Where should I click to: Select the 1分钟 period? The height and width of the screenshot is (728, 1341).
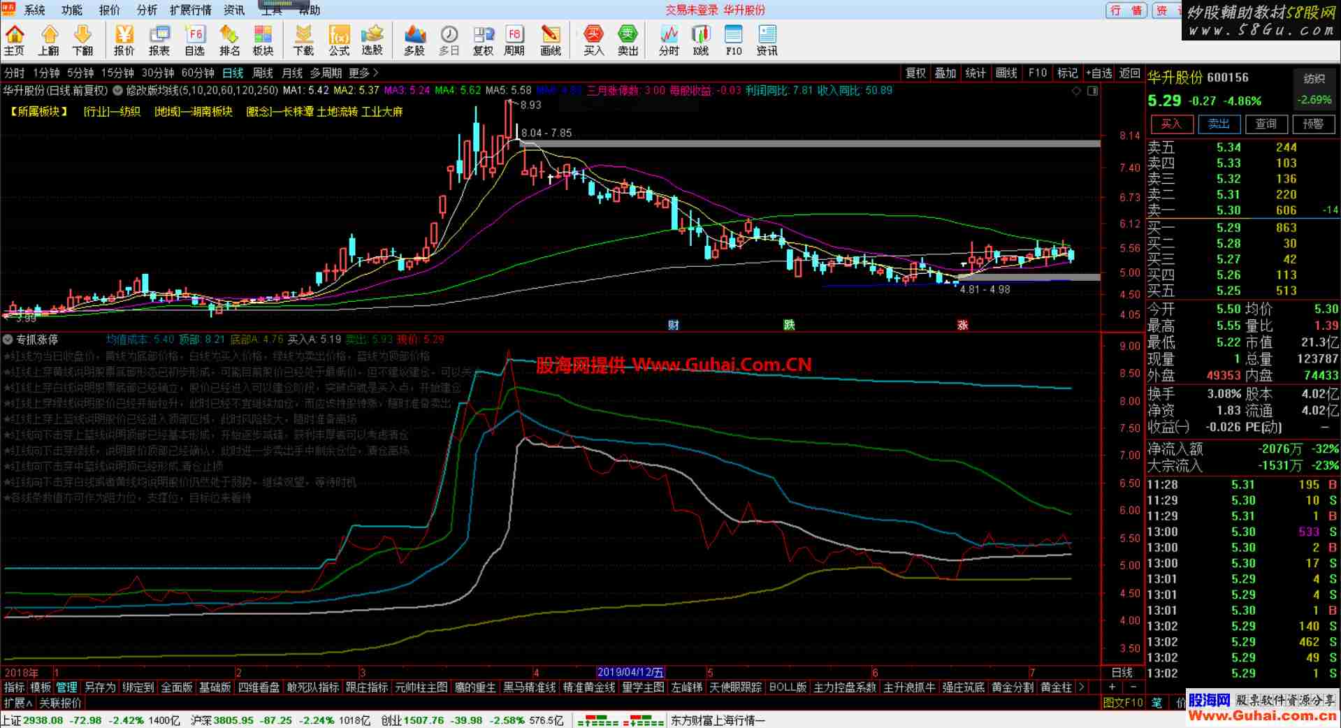coord(47,73)
